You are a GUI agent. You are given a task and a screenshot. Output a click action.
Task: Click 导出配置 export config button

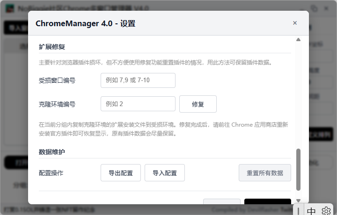pyautogui.click(x=121, y=173)
